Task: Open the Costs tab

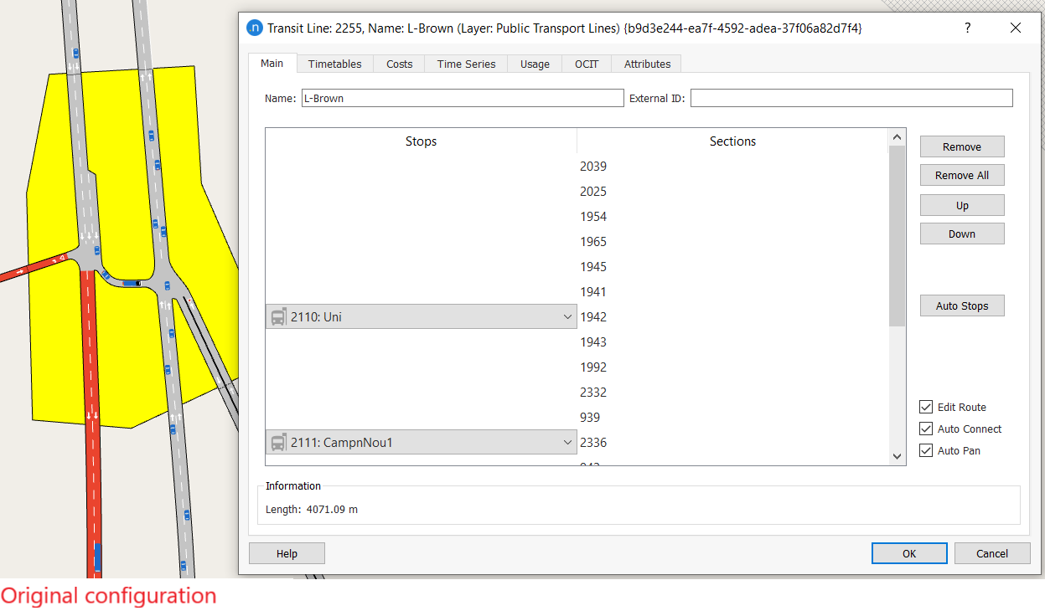Action: coord(399,64)
